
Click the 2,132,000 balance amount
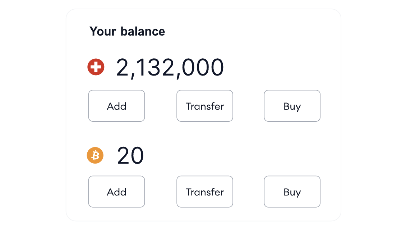coord(170,67)
